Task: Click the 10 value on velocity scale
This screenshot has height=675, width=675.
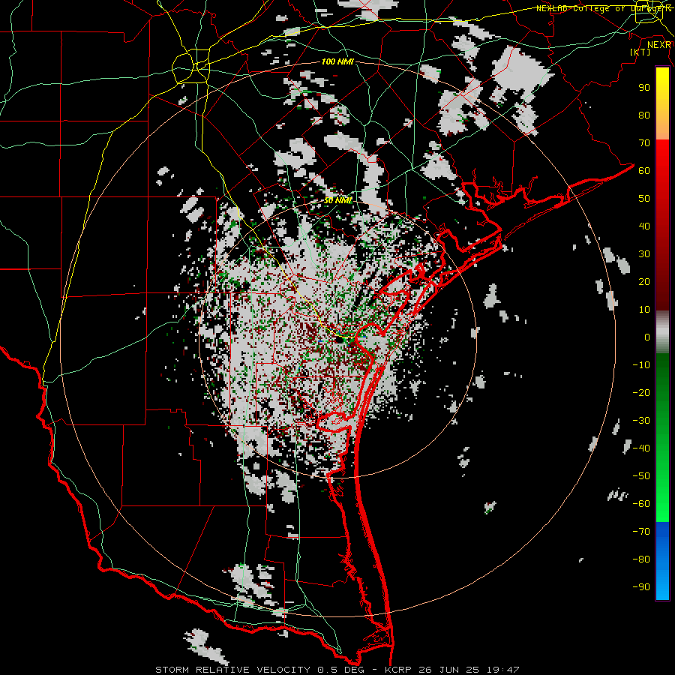Action: coord(644,310)
